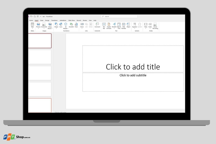Viewport: 216px width, 144px height.
Task: Click the Table icon in the ribbon
Action: click(x=32, y=24)
